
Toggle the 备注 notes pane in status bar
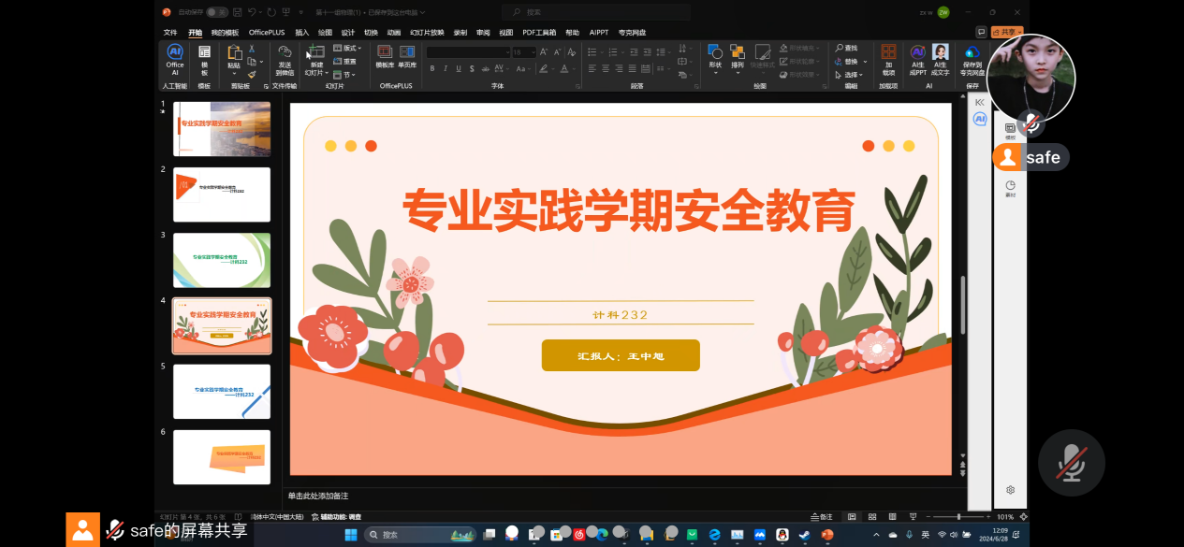click(x=821, y=516)
